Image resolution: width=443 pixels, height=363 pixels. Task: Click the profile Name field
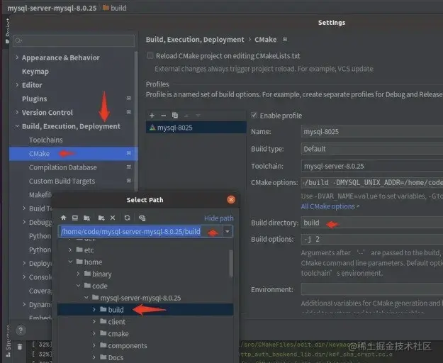372,131
